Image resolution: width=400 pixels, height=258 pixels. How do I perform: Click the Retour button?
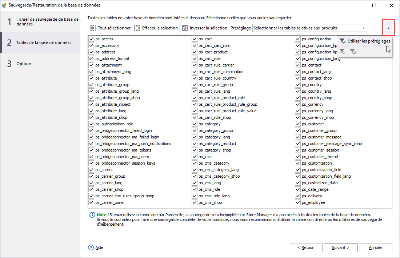tap(306, 247)
